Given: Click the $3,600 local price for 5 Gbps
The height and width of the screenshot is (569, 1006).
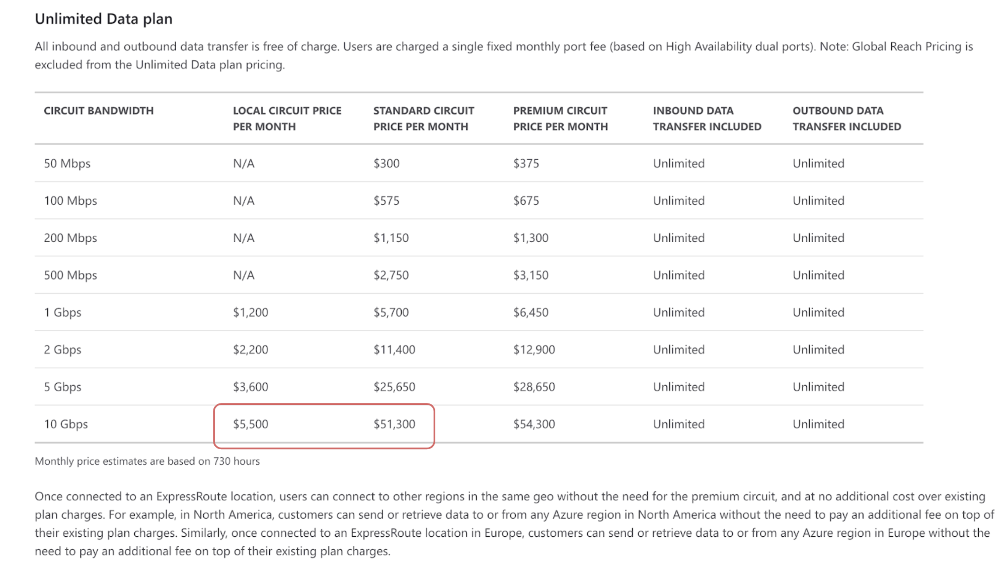Looking at the screenshot, I should (250, 387).
